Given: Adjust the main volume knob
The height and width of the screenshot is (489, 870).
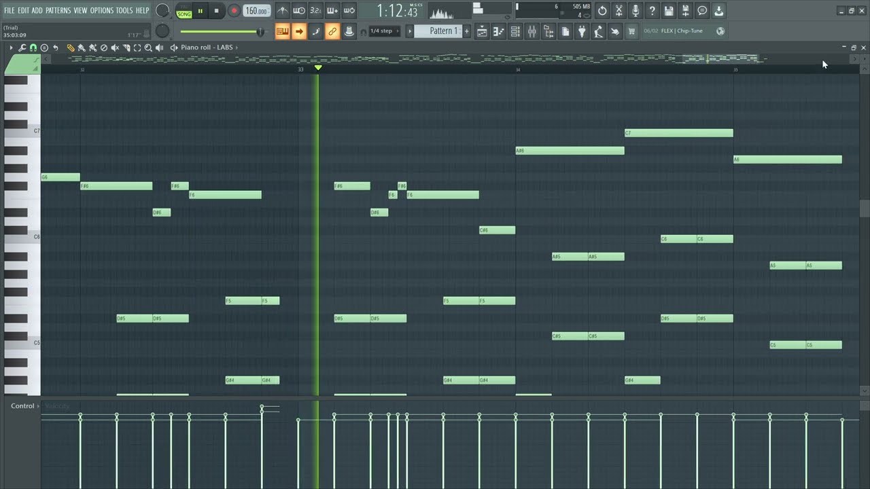Looking at the screenshot, I should coord(162,11).
